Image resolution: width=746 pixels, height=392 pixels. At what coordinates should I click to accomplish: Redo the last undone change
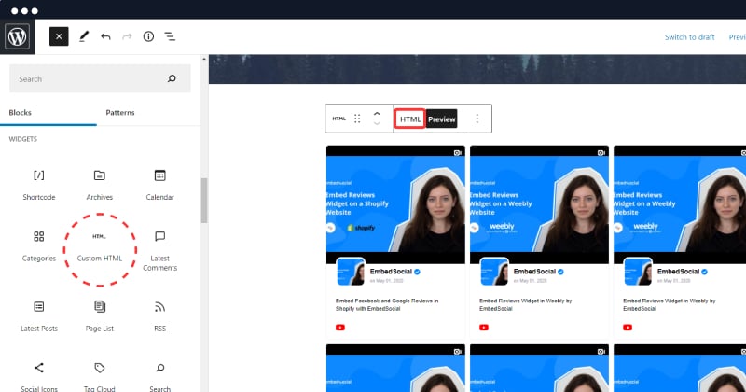127,36
